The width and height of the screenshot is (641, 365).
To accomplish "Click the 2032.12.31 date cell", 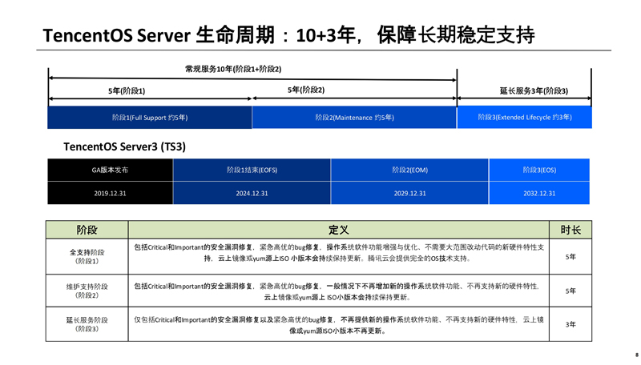I will pos(539,193).
